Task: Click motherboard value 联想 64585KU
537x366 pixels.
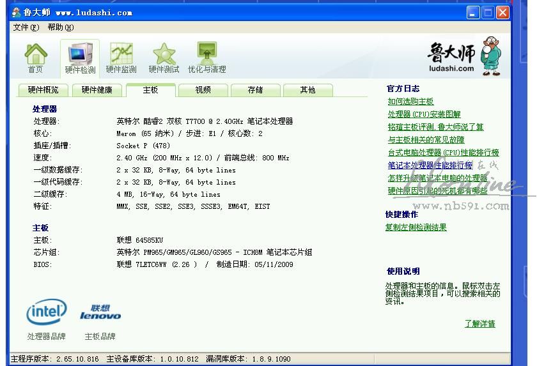Action: coord(140,240)
